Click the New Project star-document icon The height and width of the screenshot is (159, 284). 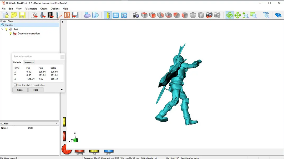[6, 15]
